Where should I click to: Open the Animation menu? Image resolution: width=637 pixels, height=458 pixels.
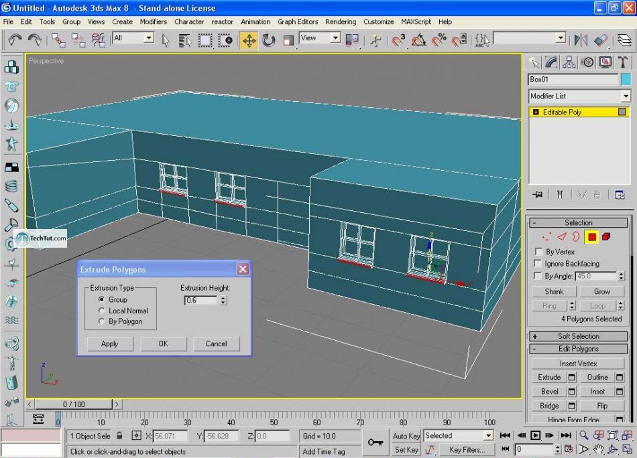coord(255,22)
